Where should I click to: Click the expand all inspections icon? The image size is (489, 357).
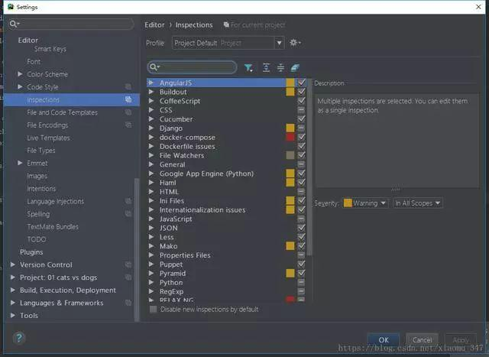[x=266, y=67]
